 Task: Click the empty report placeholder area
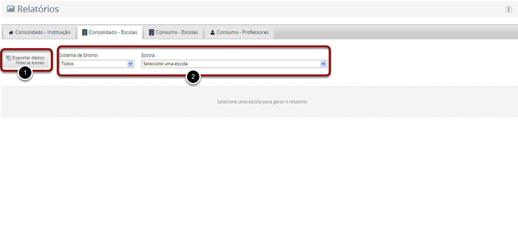click(261, 101)
